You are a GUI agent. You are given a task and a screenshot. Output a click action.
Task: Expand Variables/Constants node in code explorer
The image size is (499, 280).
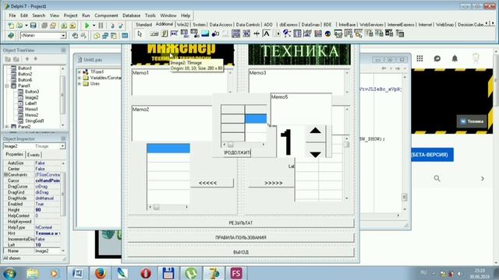pos(80,78)
